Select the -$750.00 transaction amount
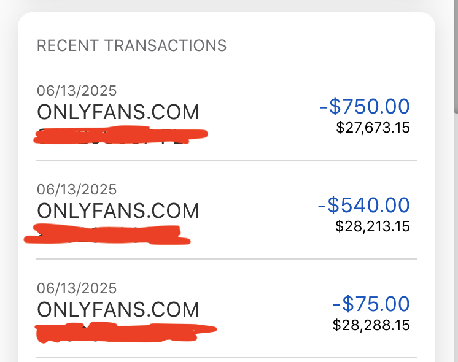The image size is (458, 362). tap(364, 107)
